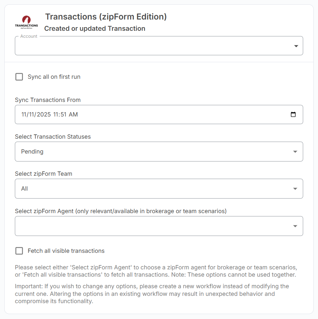Open the calendar date picker icon
The height and width of the screenshot is (319, 318).
(293, 114)
